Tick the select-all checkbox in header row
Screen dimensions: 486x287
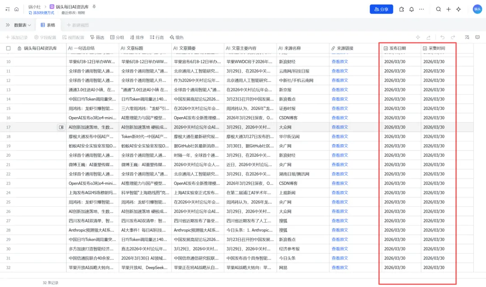pyautogui.click(x=9, y=48)
